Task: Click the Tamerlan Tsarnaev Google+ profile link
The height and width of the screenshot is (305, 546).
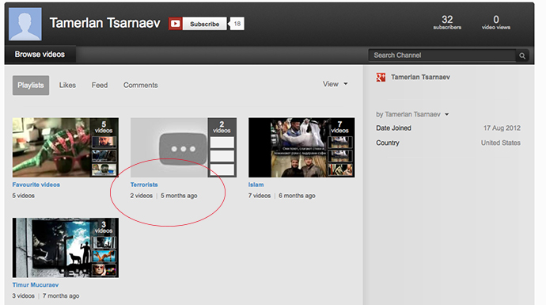Action: coord(420,77)
